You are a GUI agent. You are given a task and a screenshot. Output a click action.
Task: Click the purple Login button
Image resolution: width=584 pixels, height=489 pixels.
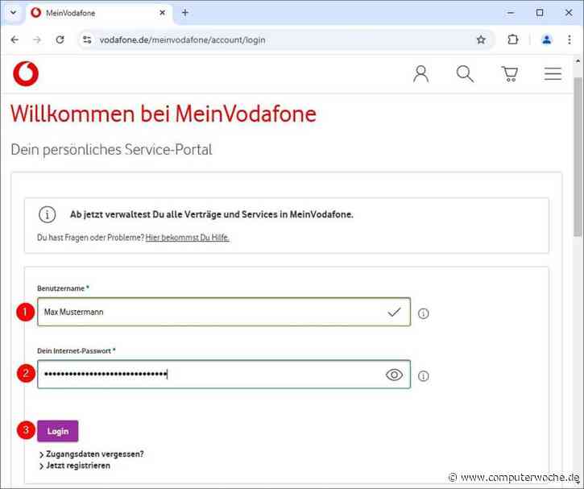tap(58, 431)
